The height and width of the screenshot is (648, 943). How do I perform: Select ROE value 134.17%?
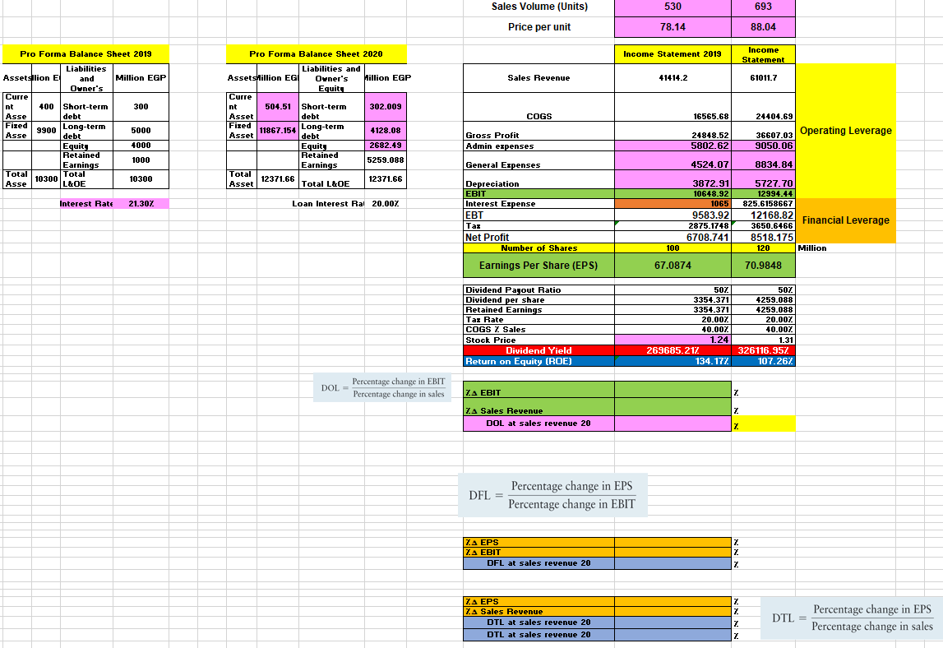click(x=673, y=361)
